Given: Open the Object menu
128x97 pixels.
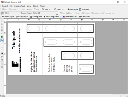Looking at the screenshot, I should (35, 6).
